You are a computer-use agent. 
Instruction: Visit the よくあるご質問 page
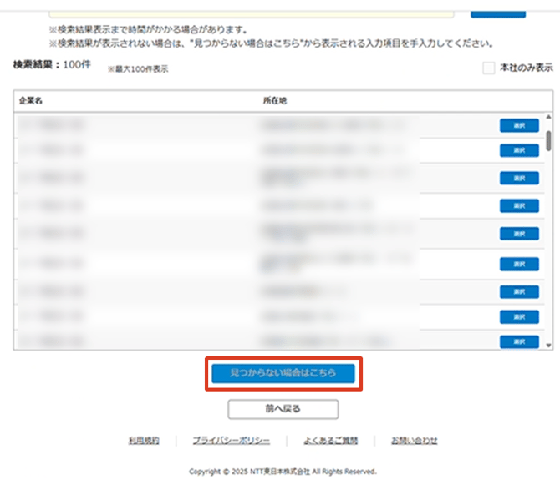coord(331,440)
